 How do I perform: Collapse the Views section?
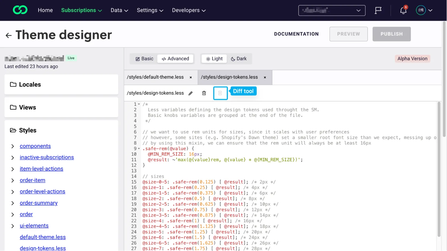click(61, 107)
